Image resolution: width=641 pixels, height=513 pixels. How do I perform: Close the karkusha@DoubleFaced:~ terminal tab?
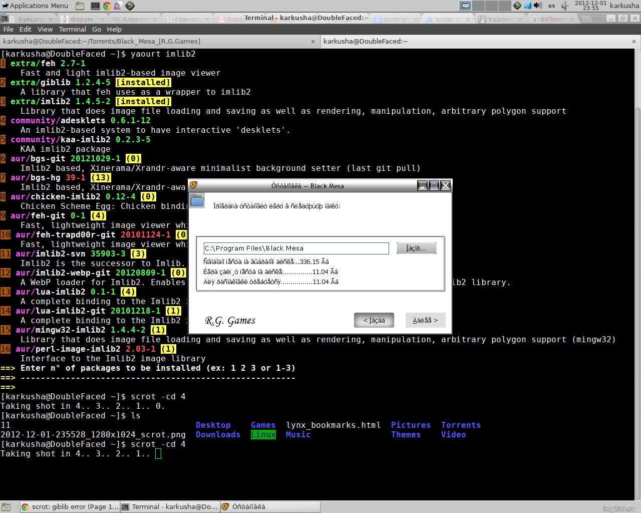(633, 42)
